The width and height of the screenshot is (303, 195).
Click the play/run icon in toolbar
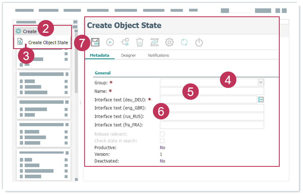tap(110, 42)
